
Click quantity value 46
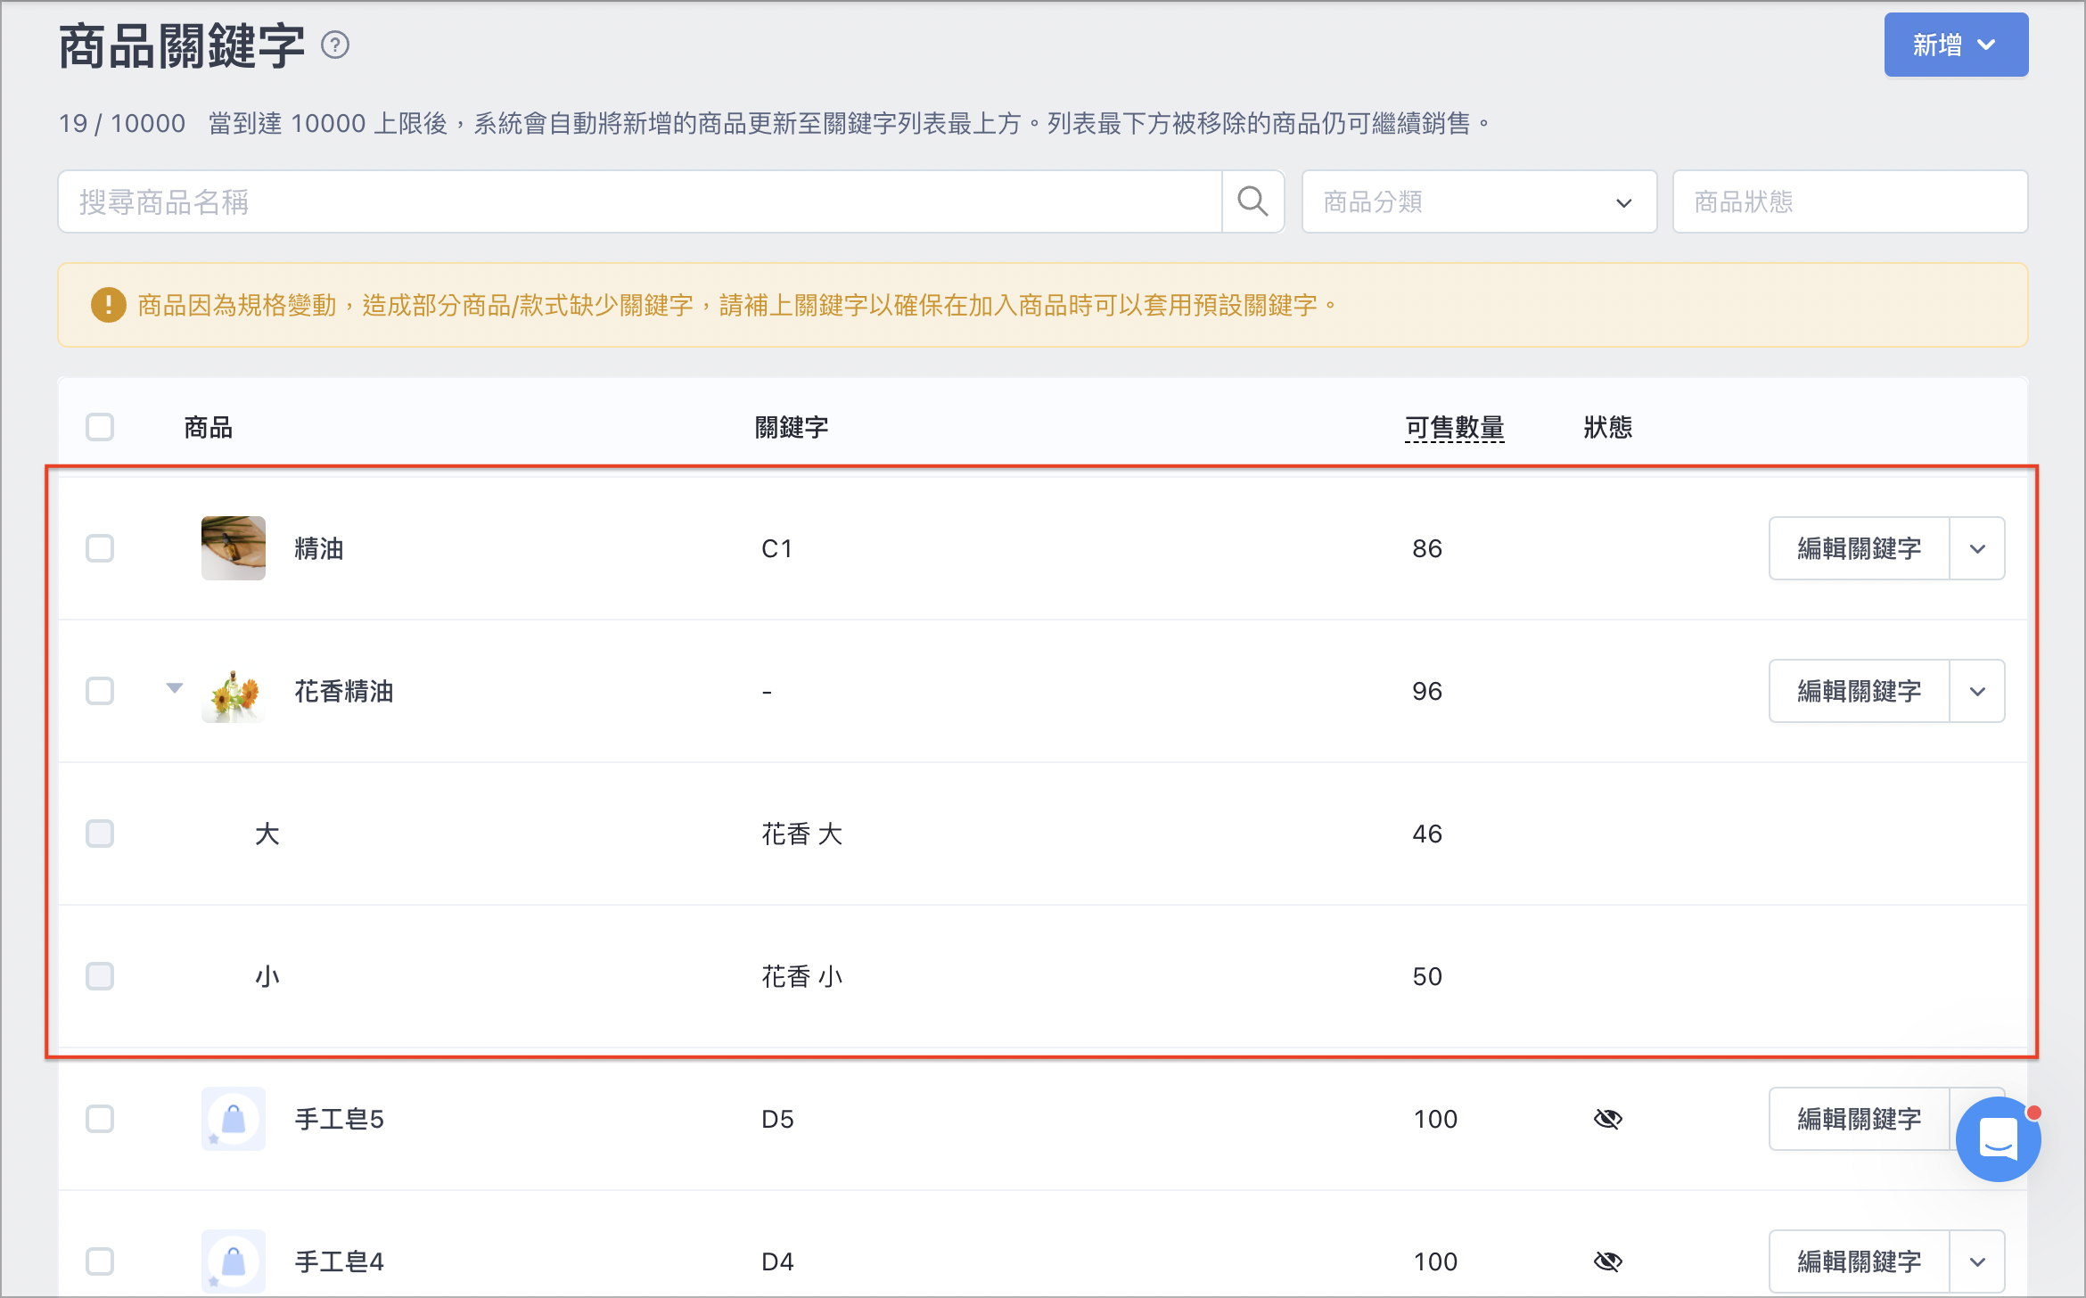tap(1427, 834)
